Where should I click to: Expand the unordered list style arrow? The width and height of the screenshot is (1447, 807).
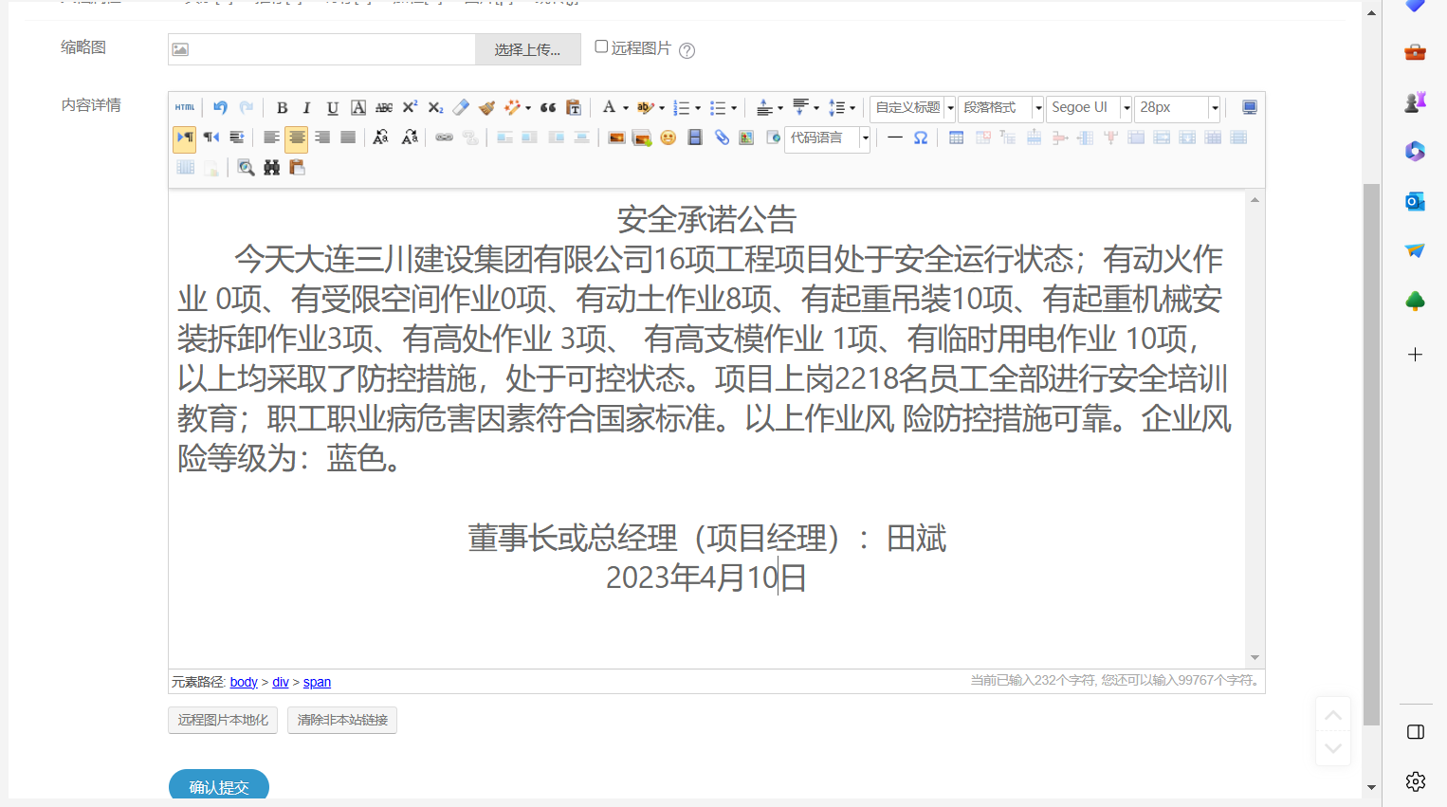(x=734, y=108)
